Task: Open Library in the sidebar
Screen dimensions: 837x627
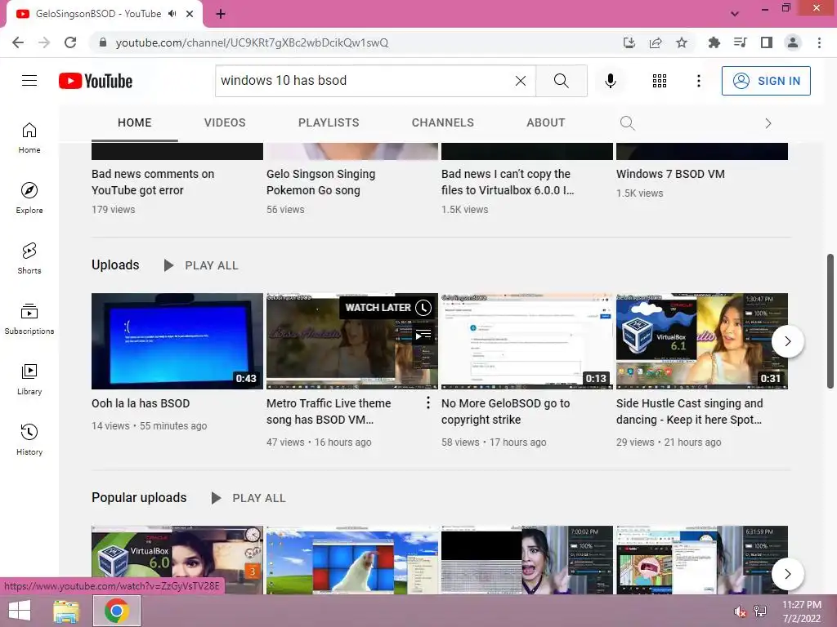Action: pos(29,379)
